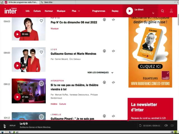The width and height of the screenshot is (179, 134).
Task: Play the 3h Le 6/9 episode
Action: coord(17,66)
